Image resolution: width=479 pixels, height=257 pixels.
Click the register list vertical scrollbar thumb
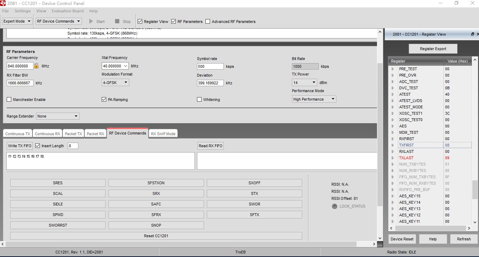(x=475, y=190)
